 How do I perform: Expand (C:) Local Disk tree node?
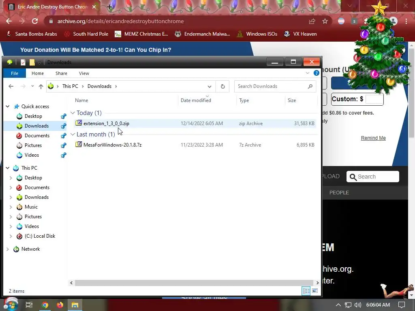11,236
